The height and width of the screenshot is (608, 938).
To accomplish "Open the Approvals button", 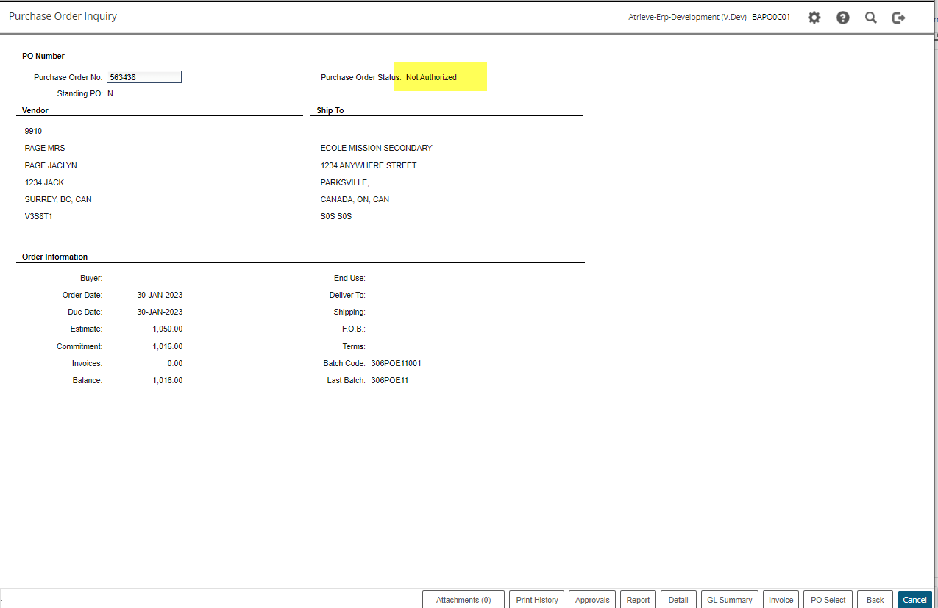I will [x=592, y=600].
